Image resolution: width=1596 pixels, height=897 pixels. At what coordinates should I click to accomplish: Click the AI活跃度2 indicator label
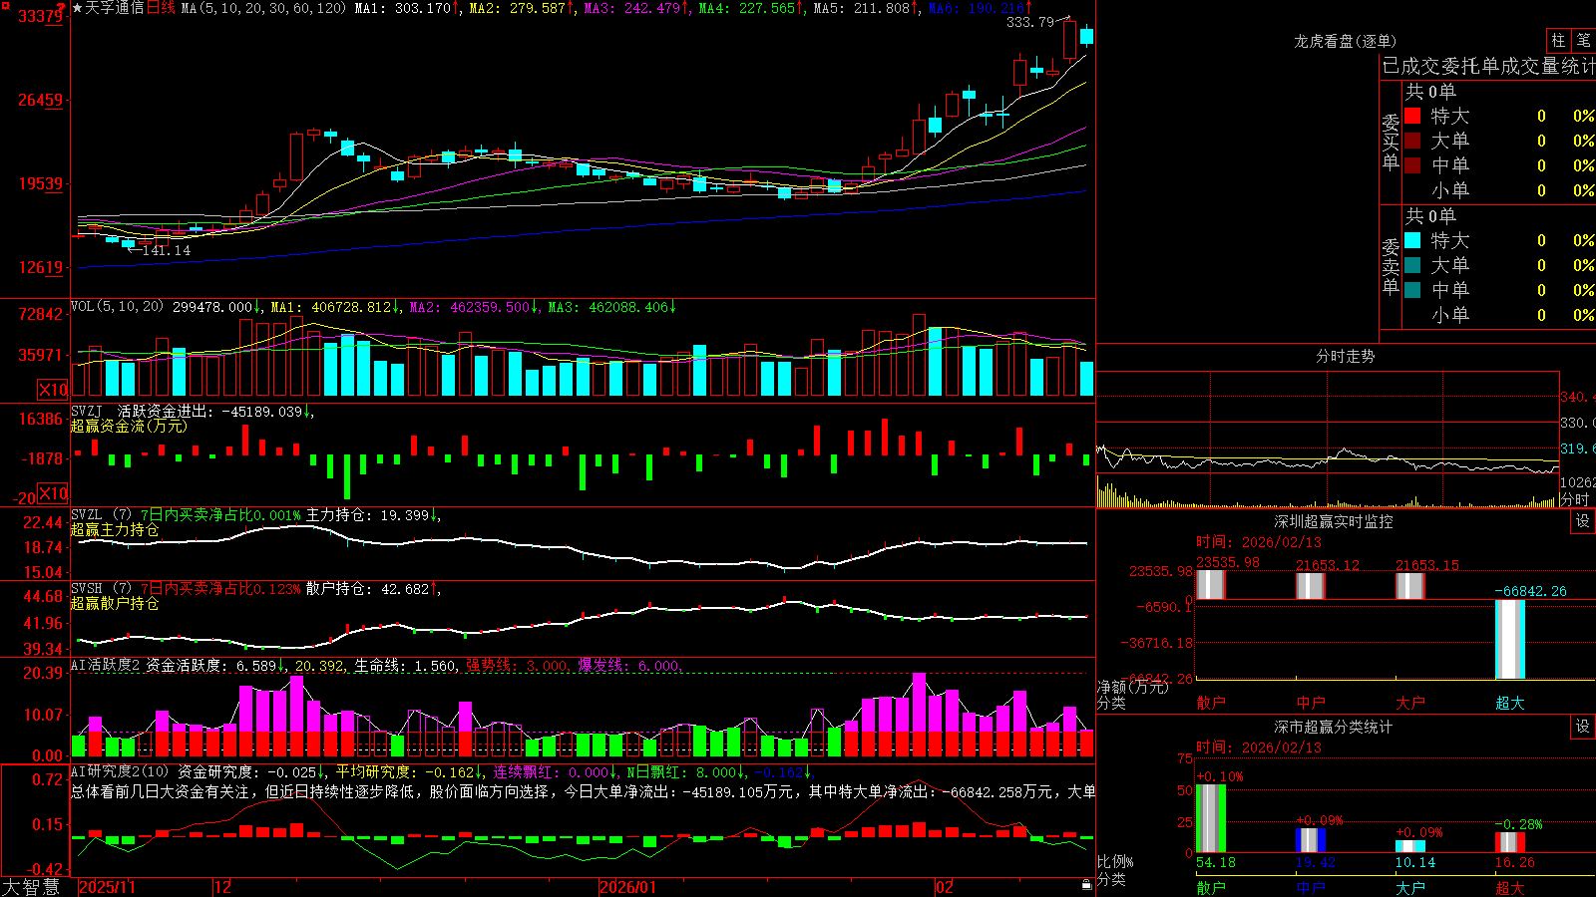(x=105, y=666)
